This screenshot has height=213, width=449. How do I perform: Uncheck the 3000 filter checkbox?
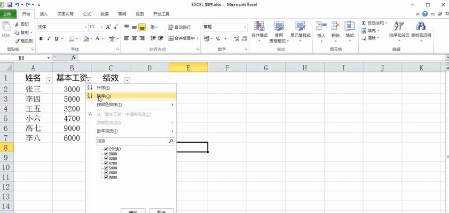point(106,154)
